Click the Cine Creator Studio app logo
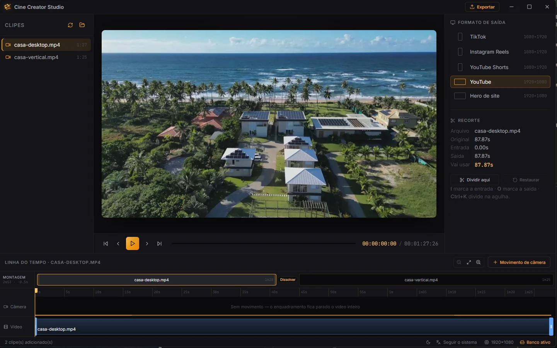Viewport: 557px width, 348px height. [x=7, y=7]
